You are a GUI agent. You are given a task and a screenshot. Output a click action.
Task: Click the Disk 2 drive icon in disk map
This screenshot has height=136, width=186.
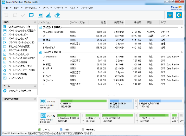[x=43, y=115]
